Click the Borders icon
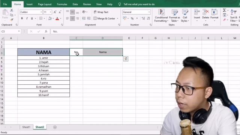Screen dimensions: 240x135 tap(41, 18)
